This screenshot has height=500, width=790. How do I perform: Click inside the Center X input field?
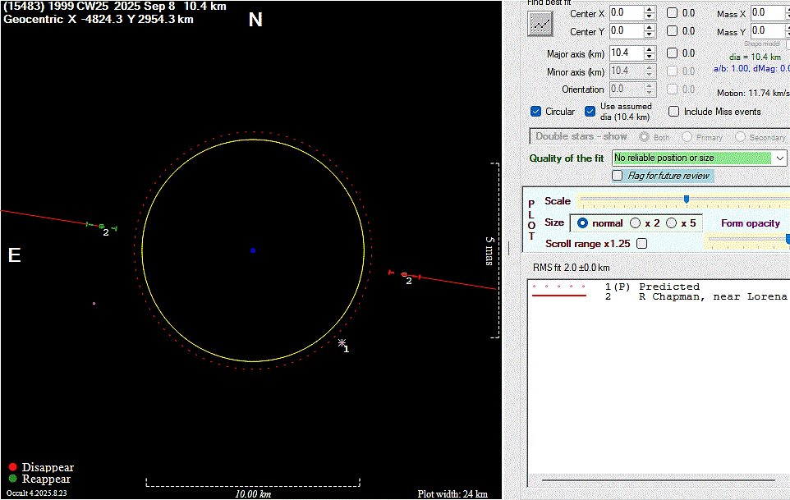tap(625, 13)
